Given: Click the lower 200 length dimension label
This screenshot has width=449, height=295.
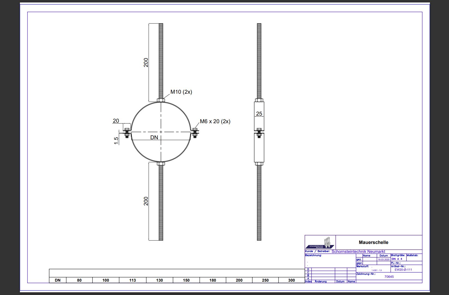Looking at the screenshot, I should pyautogui.click(x=146, y=201).
